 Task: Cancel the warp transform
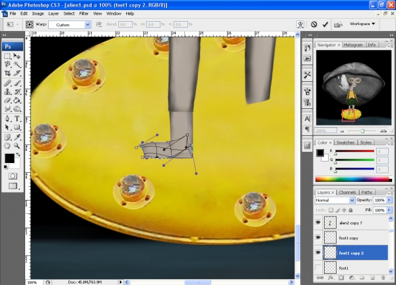coord(313,24)
